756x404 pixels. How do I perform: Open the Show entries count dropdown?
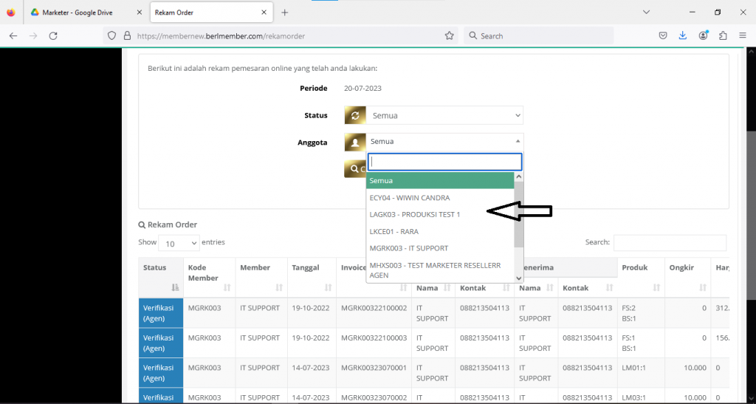coord(180,243)
